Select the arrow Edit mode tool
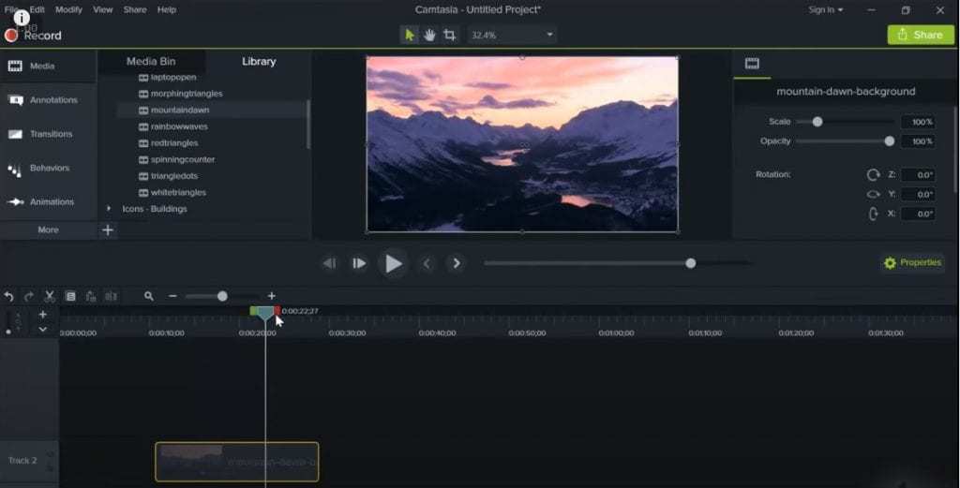The image size is (960, 488). point(410,35)
